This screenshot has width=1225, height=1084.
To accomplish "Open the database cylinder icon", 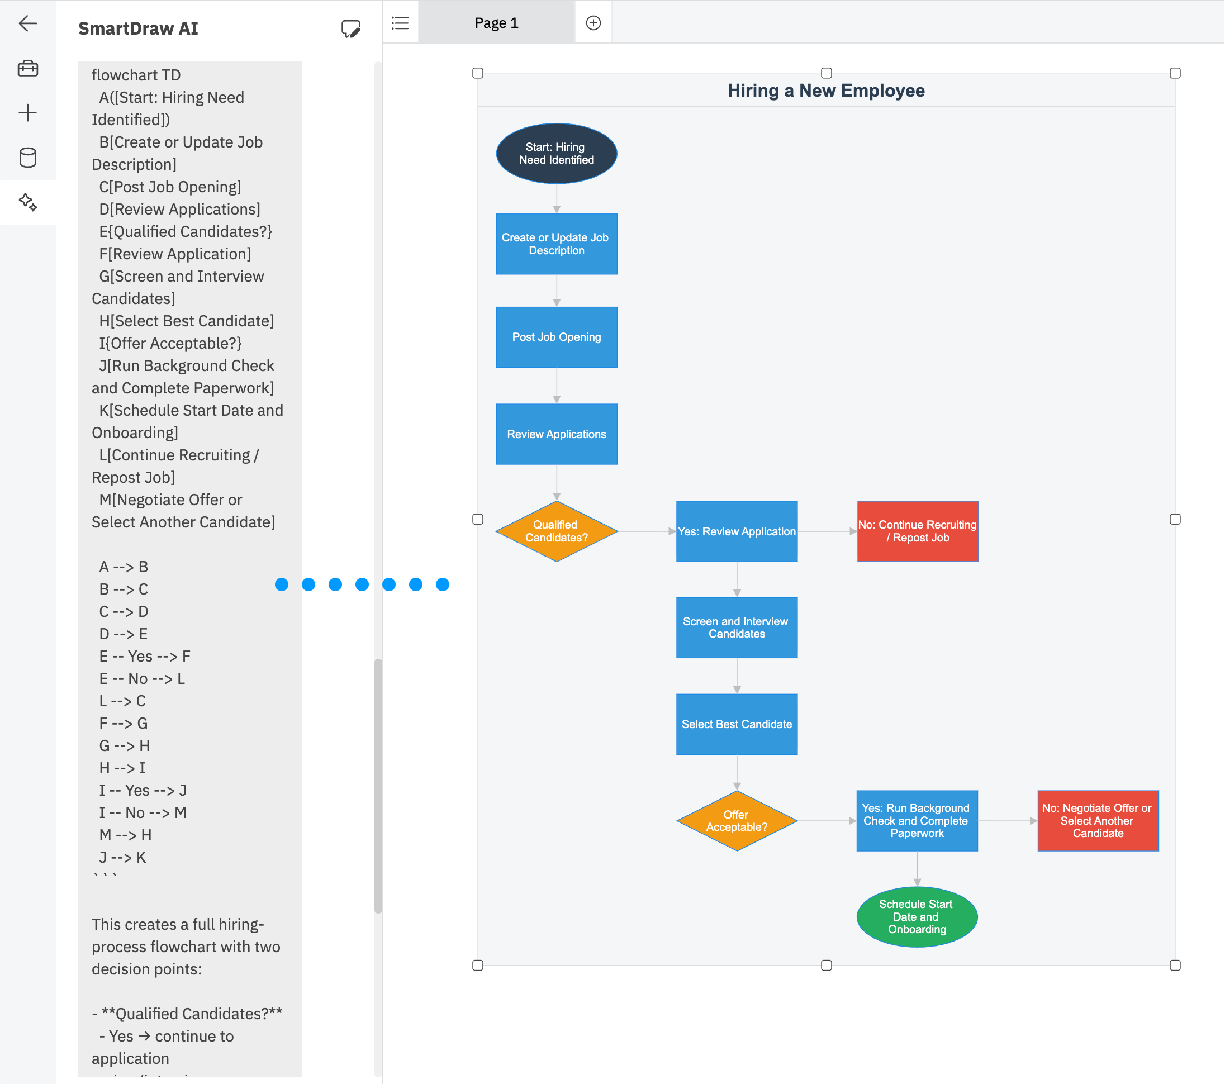I will 27,158.
